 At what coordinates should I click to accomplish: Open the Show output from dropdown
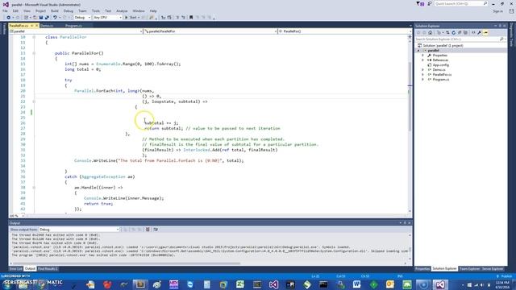click(x=79, y=230)
